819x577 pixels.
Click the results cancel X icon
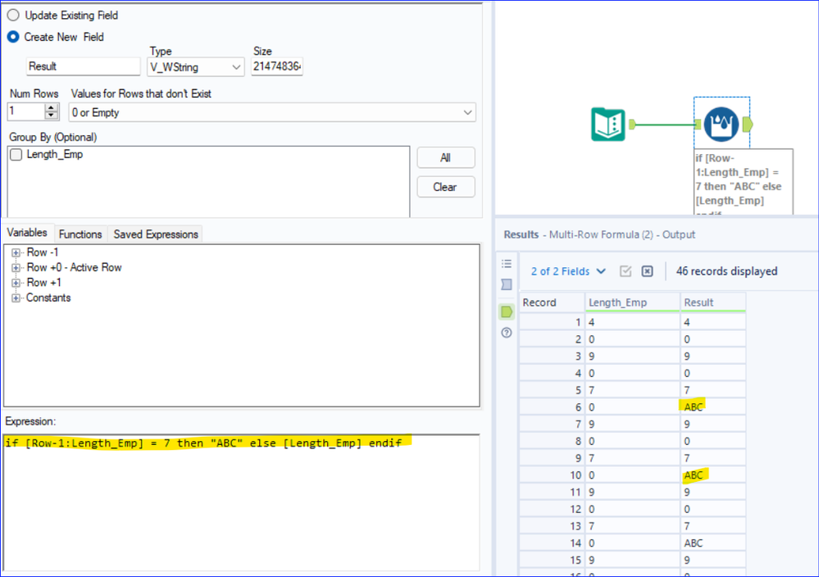tap(647, 271)
